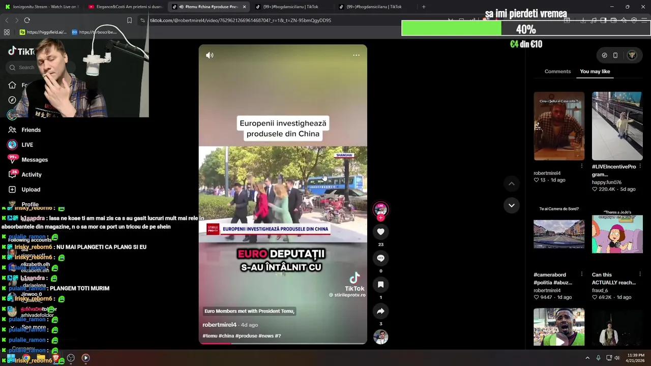
Task: Mute the TikTok video with the speaker icon
Action: [210, 55]
